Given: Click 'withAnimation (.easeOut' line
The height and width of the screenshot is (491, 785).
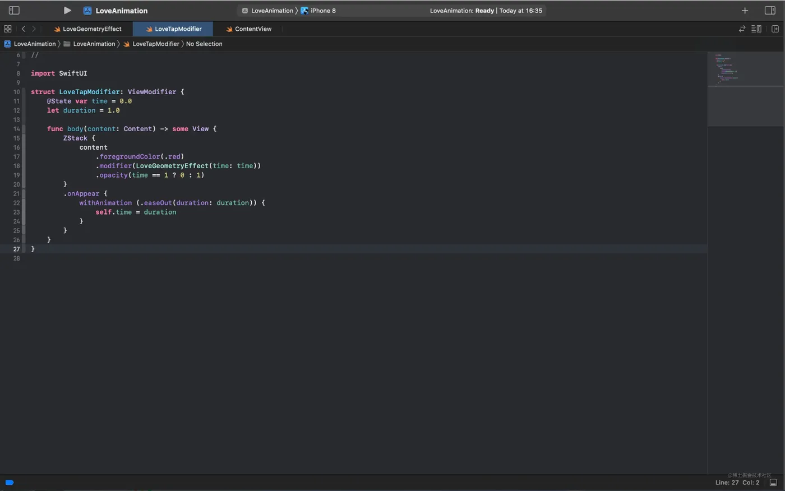Looking at the screenshot, I should click(172, 203).
